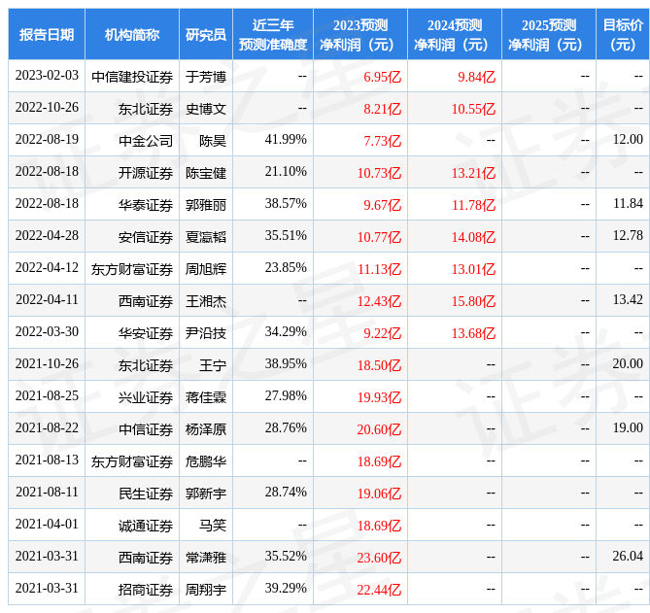650x613 pixels.
Task: Click the 19.93亿 profit value
Action: click(379, 397)
